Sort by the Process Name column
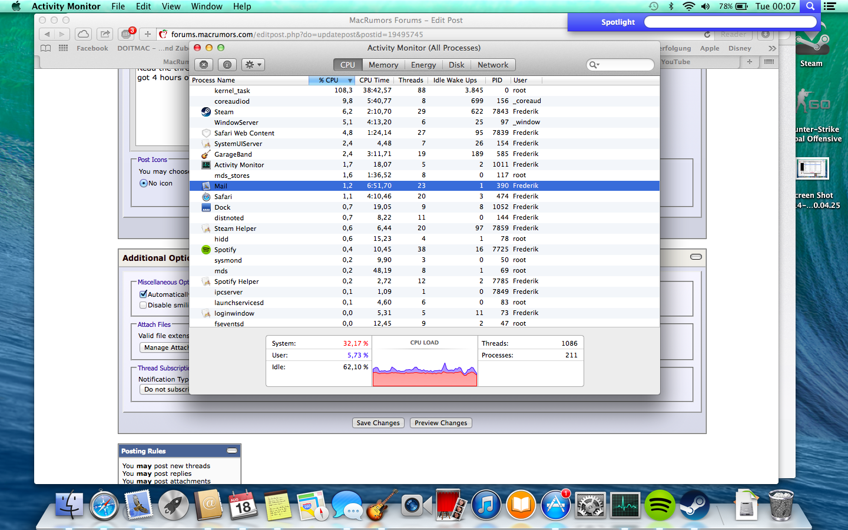 [249, 80]
